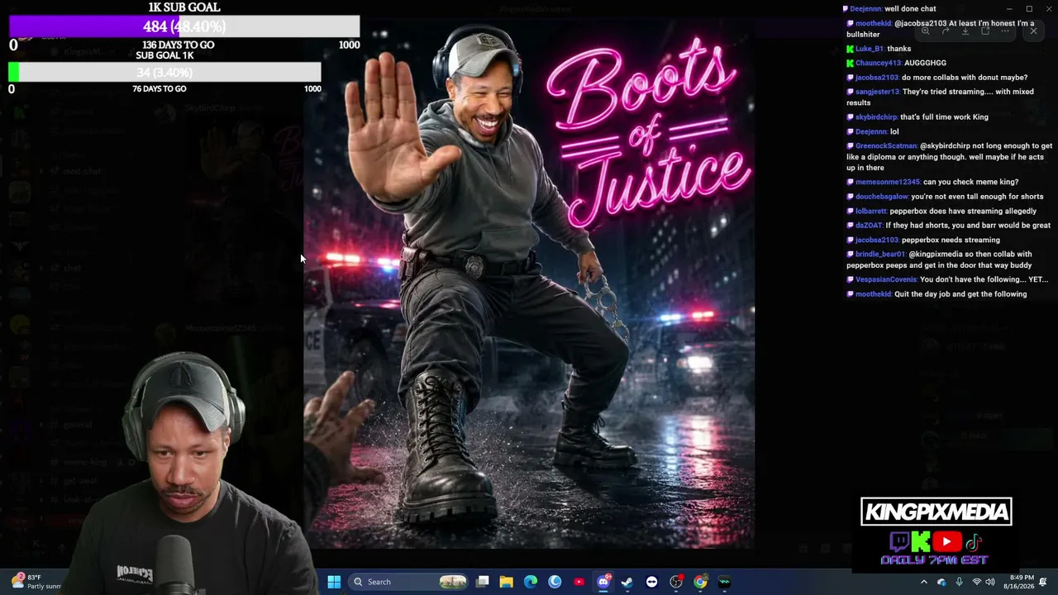This screenshot has height=595, width=1058.
Task: Click the TikTok logo under KINGPIXMEDIA
Action: pos(974,542)
